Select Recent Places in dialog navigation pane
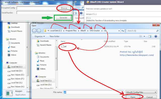Screen dimensions: 161x99 coord(44,45)
